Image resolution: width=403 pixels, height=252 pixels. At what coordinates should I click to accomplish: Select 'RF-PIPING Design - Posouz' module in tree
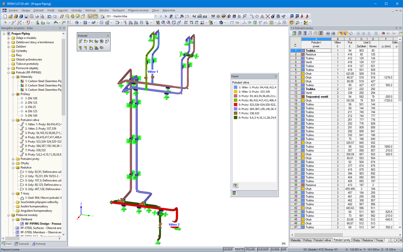[x=43, y=224]
